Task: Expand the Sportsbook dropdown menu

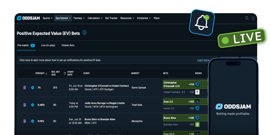Action: [x=63, y=18]
